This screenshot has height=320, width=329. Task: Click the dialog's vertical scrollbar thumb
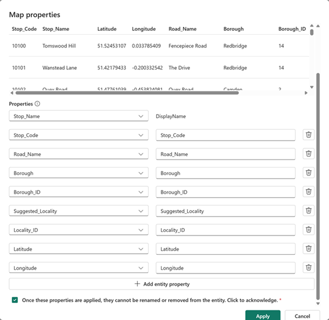tap(318, 186)
